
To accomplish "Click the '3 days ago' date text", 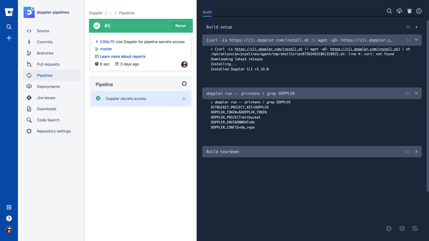I will pyautogui.click(x=130, y=64).
